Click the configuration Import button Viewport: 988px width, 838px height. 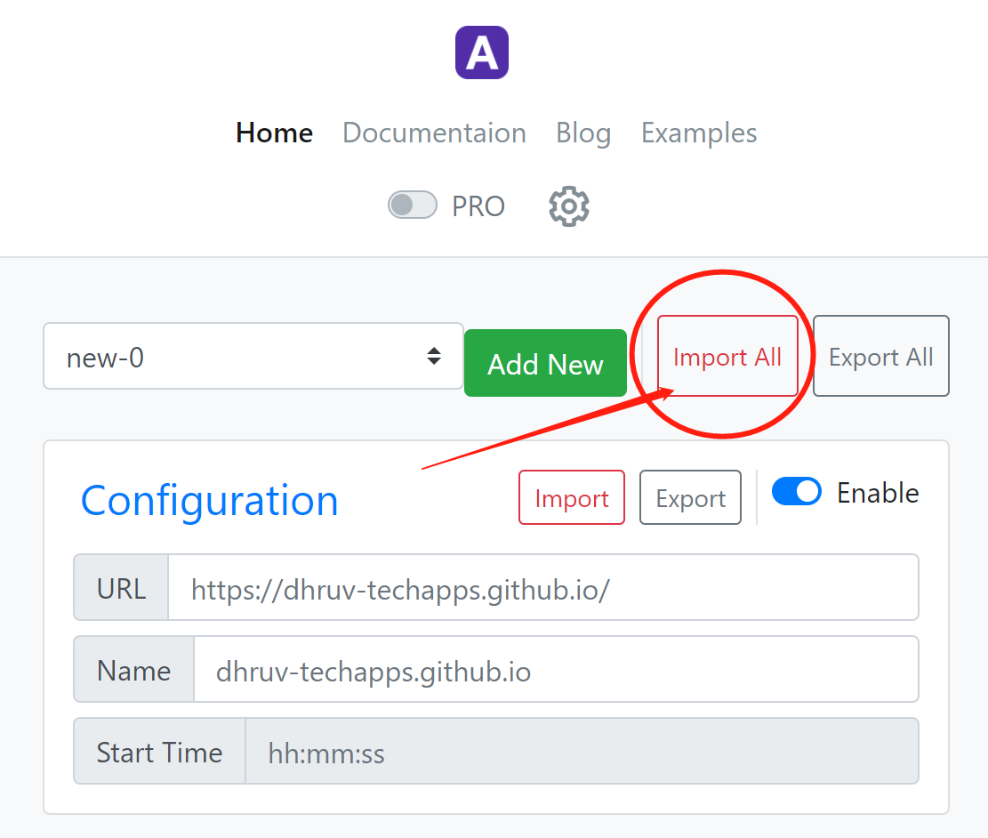tap(572, 497)
